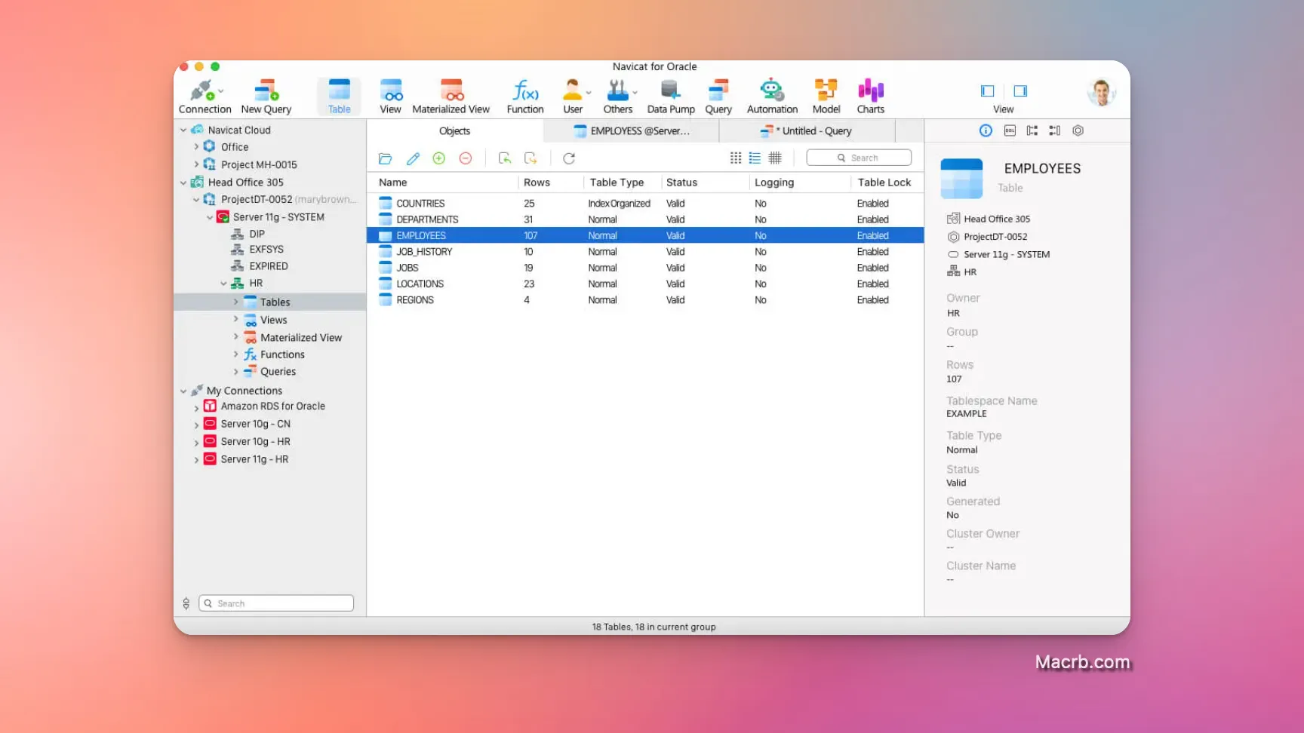Switch to detail view mode

coord(775,158)
